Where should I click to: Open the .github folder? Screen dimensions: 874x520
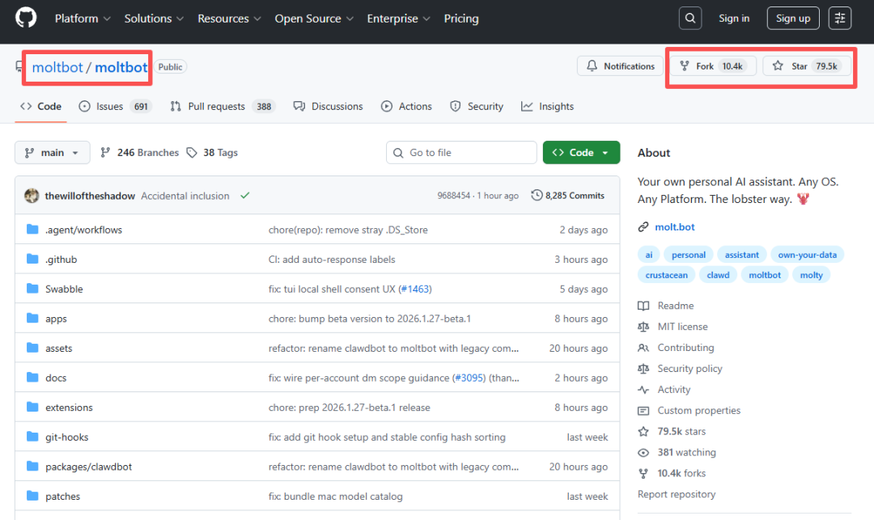click(x=61, y=260)
